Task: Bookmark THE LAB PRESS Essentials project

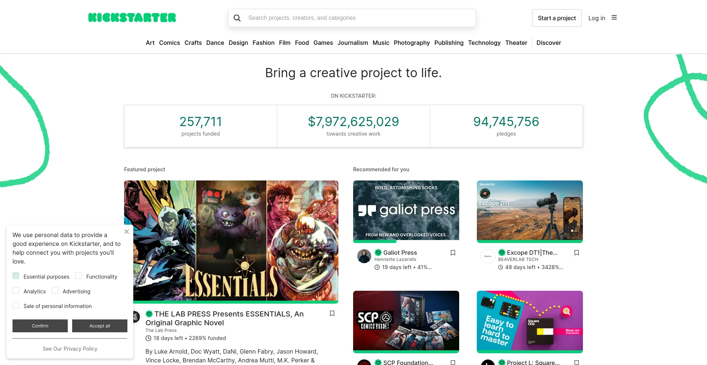Action: tap(332, 314)
